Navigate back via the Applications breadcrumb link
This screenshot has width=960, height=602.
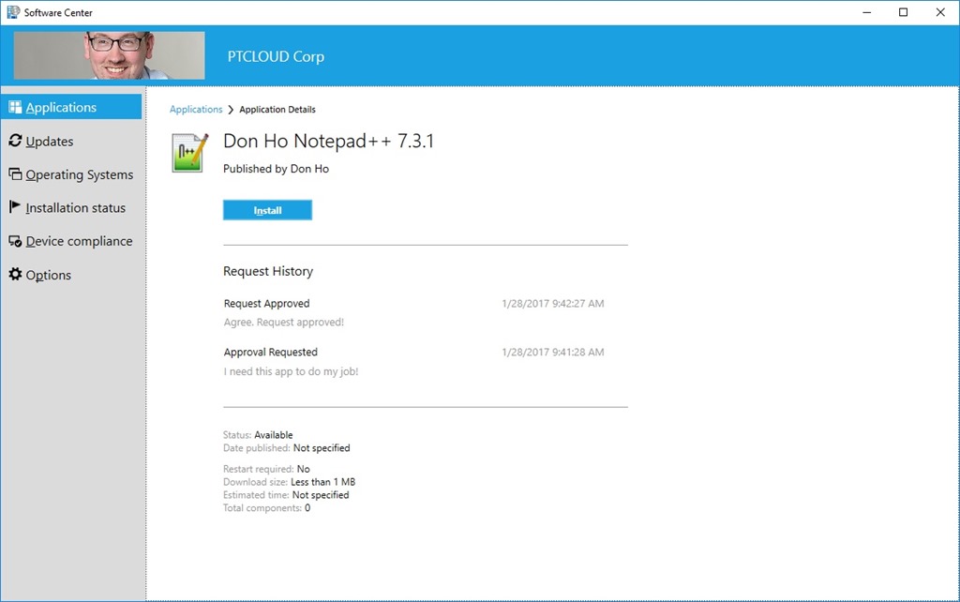point(195,109)
